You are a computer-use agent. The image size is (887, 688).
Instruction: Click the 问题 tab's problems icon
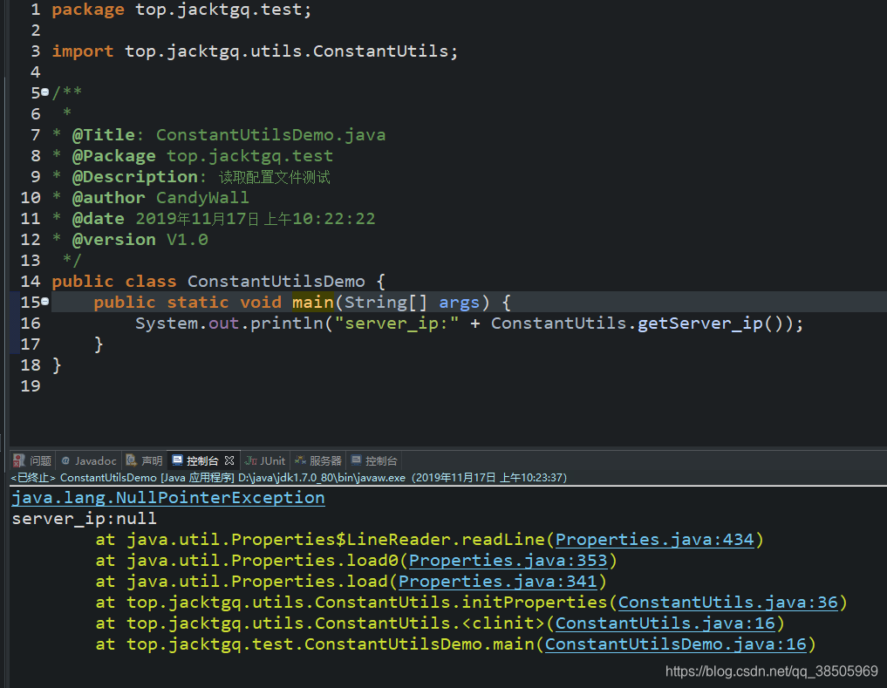click(18, 460)
